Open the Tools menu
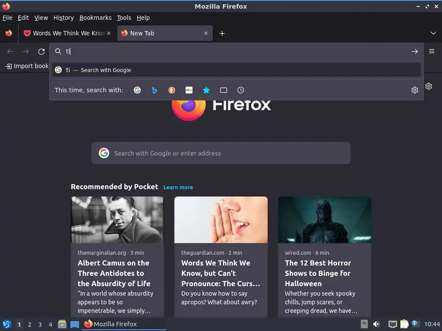The image size is (442, 331). tap(124, 18)
